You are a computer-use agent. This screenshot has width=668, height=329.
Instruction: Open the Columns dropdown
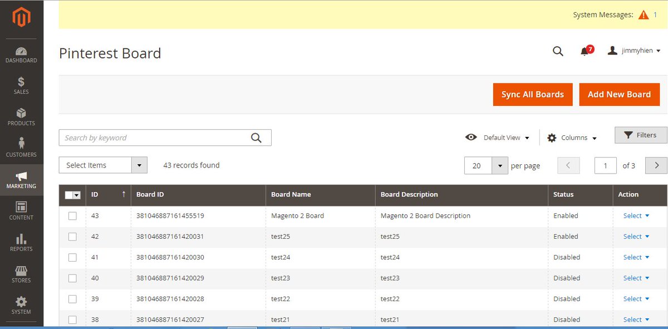572,138
